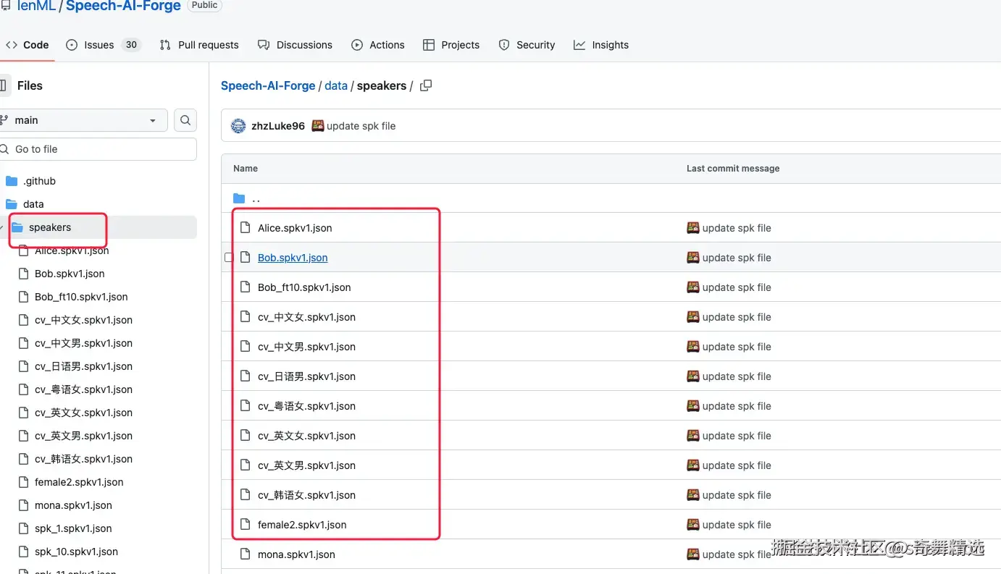Open cv_中文男.spkv1.json in file list
The image size is (1001, 574).
tap(306, 347)
